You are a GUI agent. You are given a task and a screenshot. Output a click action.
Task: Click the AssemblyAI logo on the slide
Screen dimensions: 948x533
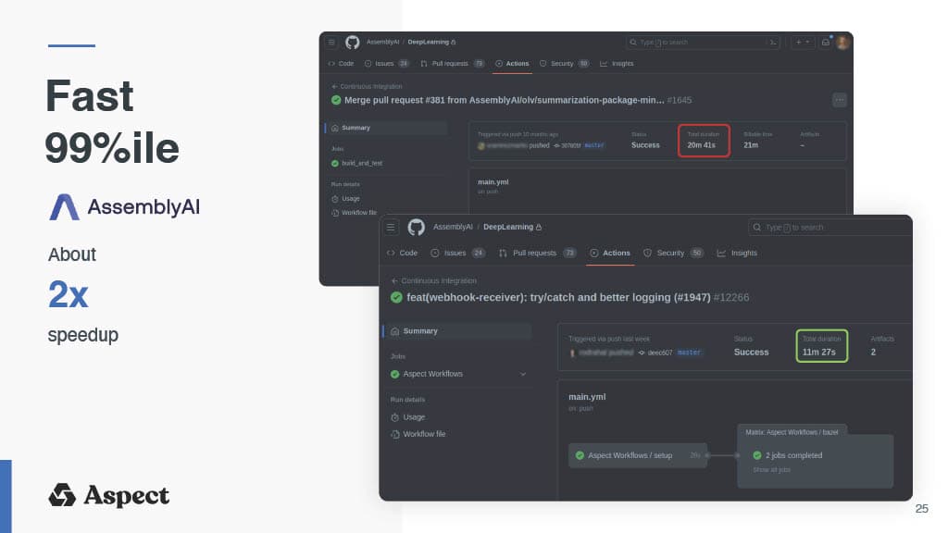[124, 207]
